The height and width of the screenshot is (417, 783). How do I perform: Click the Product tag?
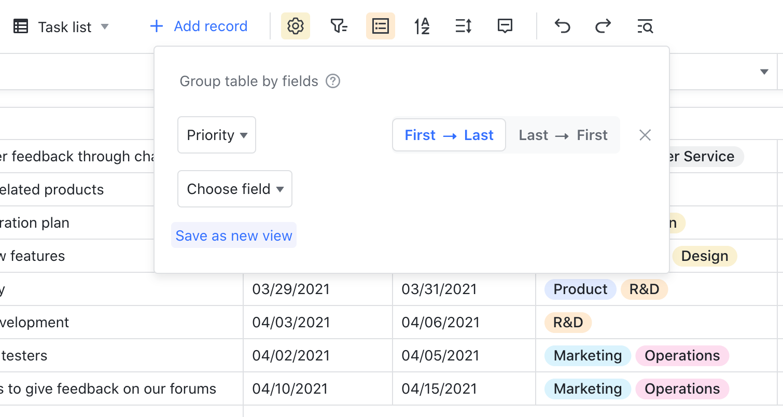coord(580,289)
